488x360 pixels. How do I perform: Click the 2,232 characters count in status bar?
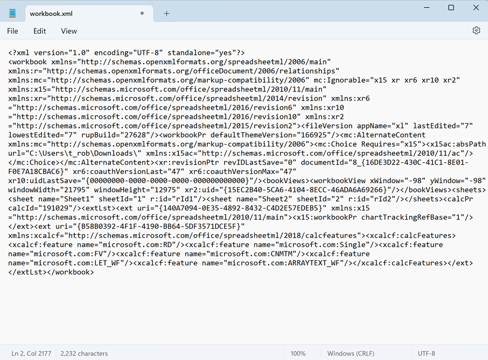pyautogui.click(x=84, y=354)
